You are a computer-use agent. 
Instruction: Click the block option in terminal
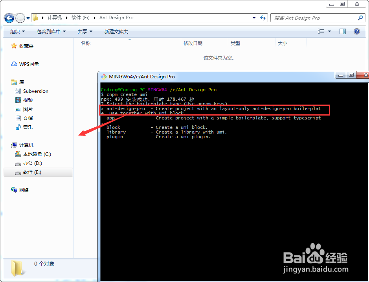113,127
